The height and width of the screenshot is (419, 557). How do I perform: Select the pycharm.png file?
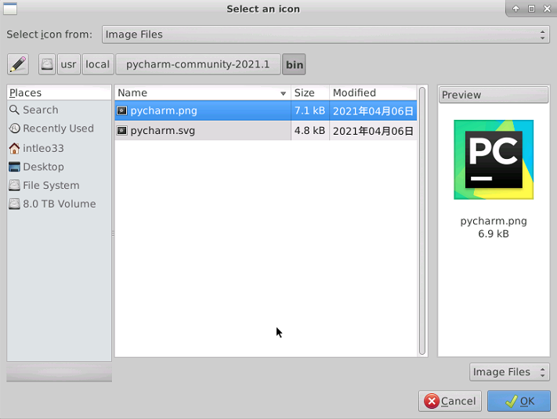pos(266,110)
